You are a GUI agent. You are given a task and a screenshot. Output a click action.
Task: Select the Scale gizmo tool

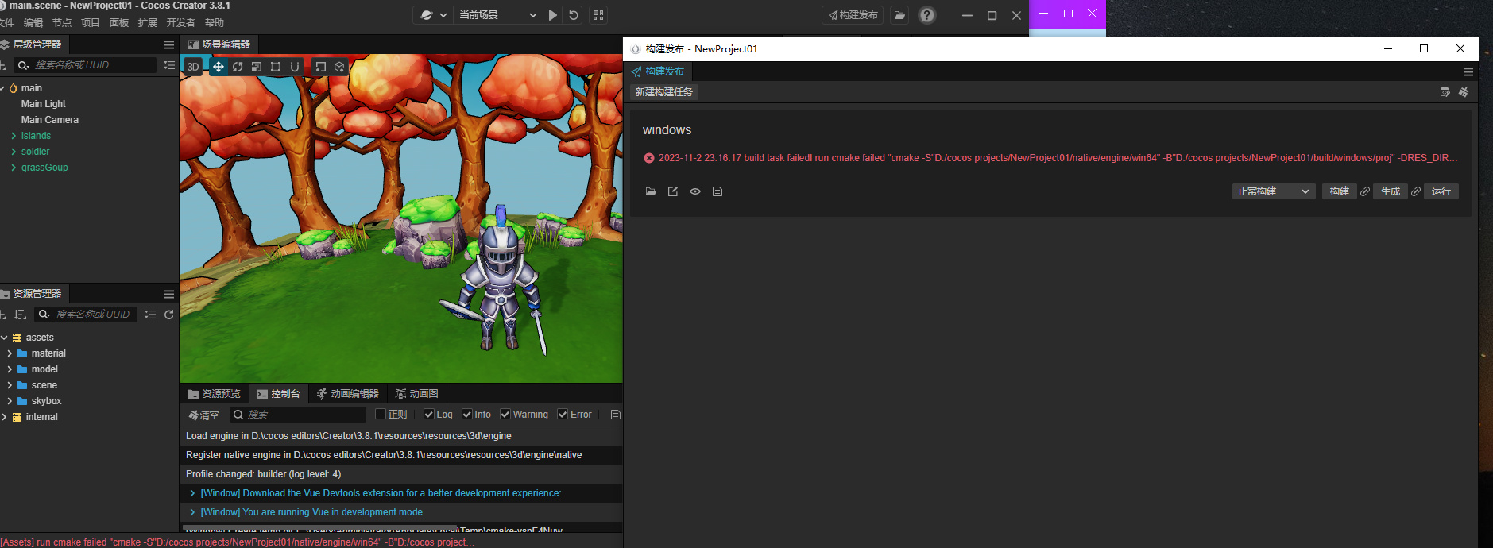[257, 67]
